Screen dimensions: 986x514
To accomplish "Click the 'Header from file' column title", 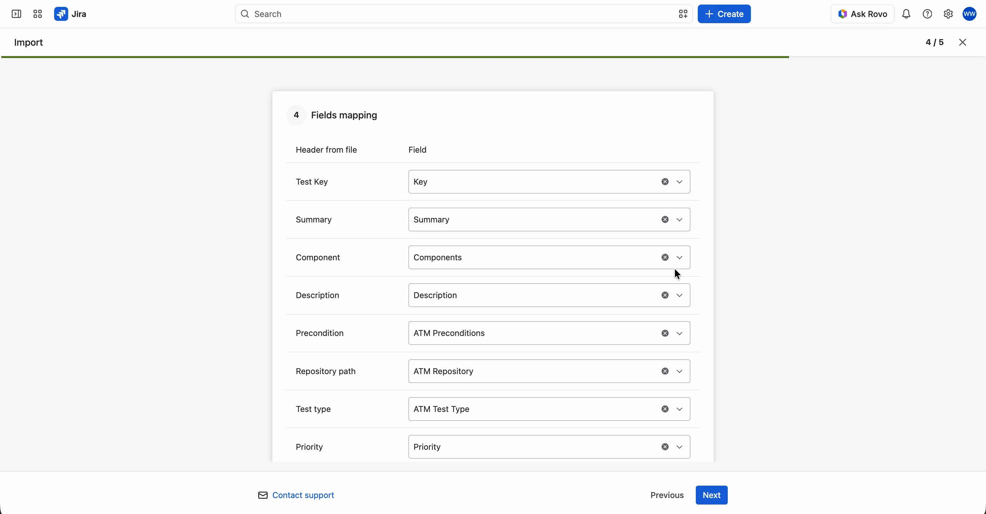I will coord(326,150).
